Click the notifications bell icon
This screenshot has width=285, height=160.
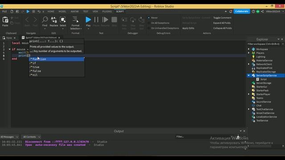(x=231, y=12)
